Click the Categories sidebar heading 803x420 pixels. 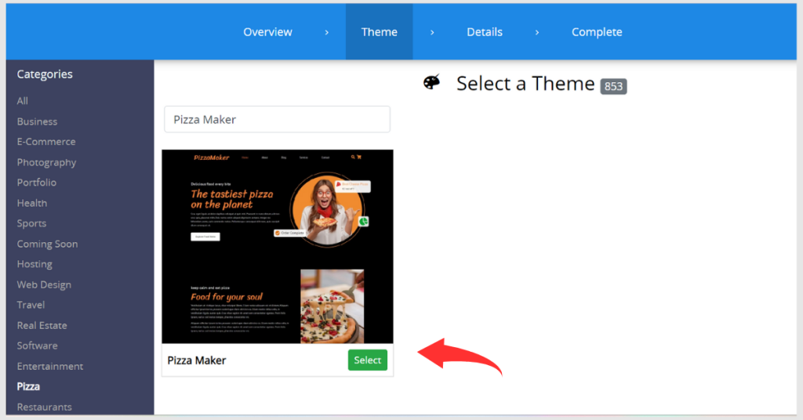pyautogui.click(x=45, y=74)
